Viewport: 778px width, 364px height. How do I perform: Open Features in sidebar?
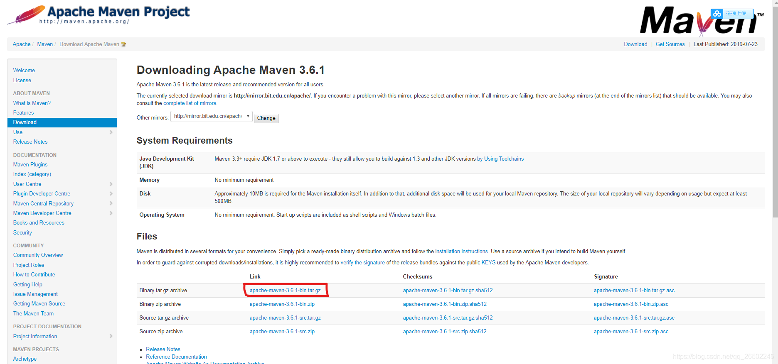tap(23, 113)
